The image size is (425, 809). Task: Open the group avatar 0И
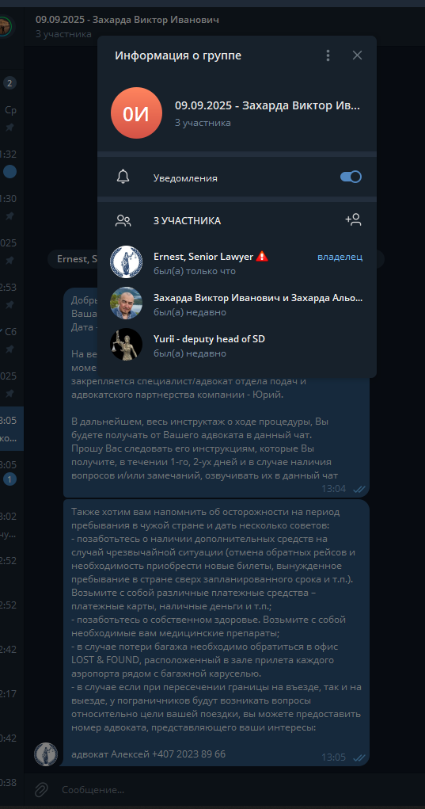(x=136, y=113)
